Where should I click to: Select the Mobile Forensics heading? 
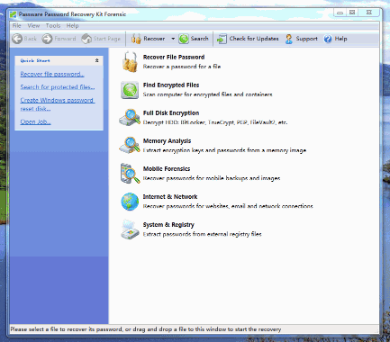pos(167,168)
